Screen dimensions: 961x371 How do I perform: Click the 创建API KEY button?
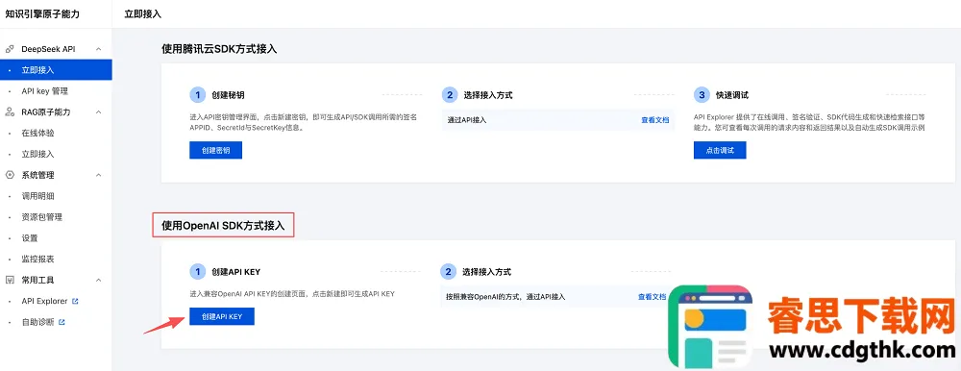[x=222, y=316]
